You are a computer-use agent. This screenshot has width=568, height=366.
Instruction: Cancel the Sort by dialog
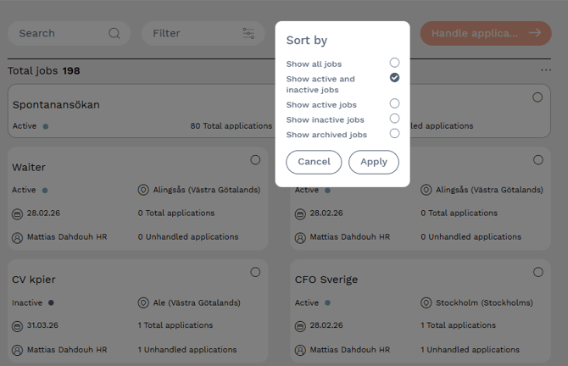[x=314, y=162]
